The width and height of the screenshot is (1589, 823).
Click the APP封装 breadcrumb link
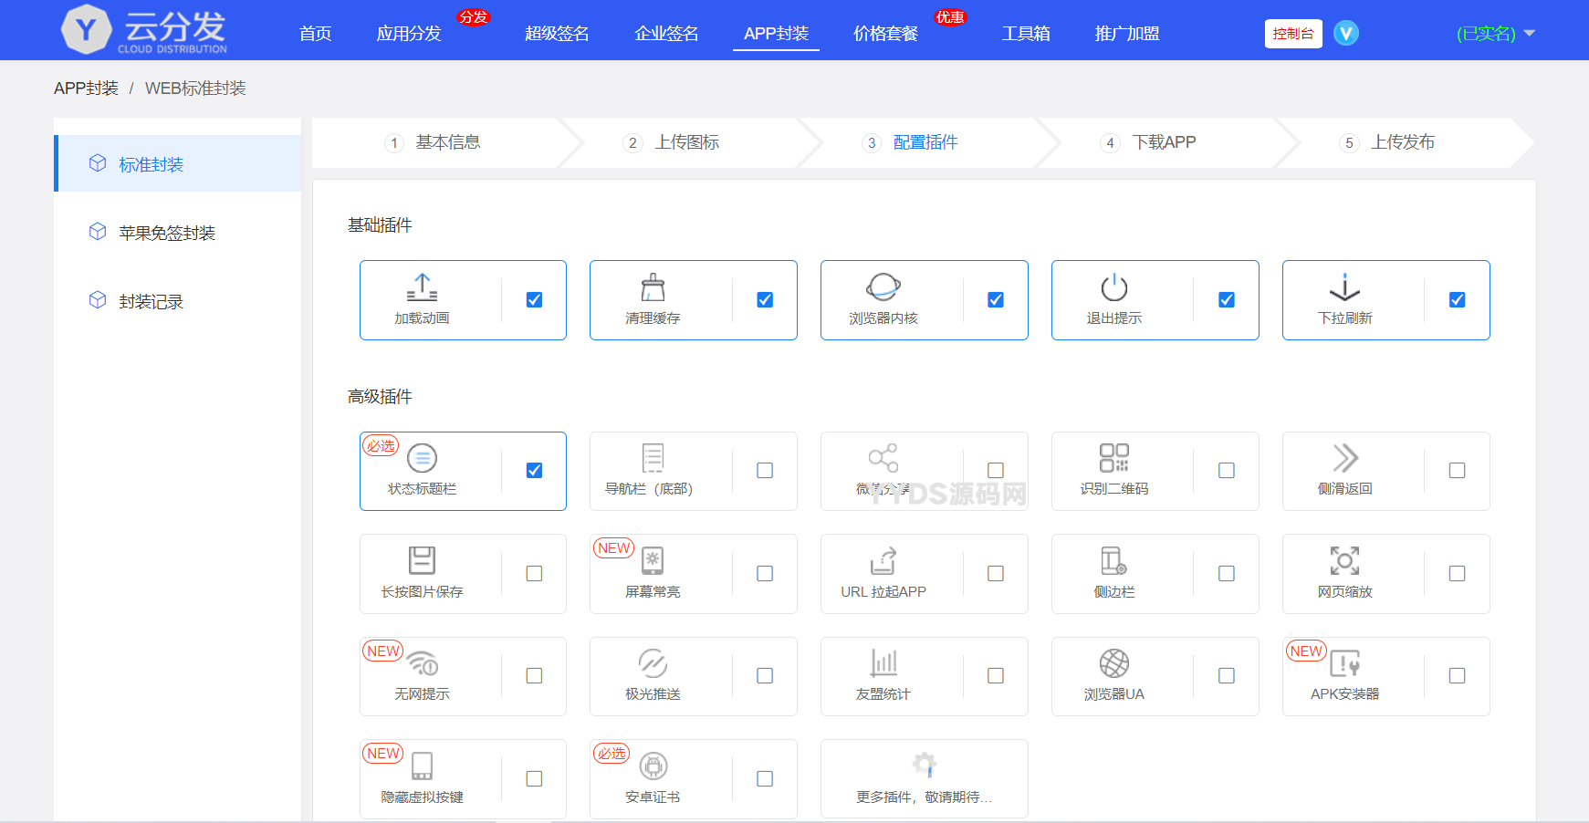86,89
